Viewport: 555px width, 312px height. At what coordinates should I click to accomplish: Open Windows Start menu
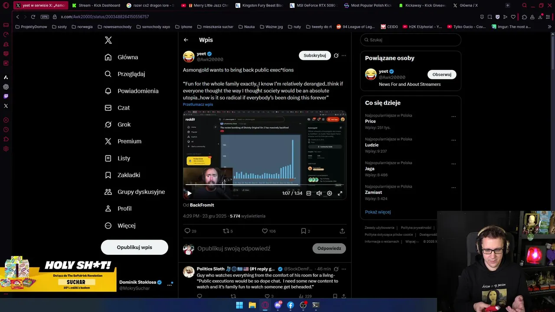(x=239, y=305)
